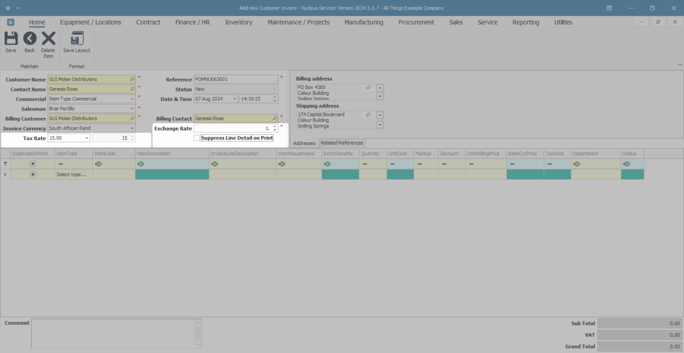Screen dimensions: 684x353
Task: Open the Salesman dropdown
Action: [x=132, y=109]
